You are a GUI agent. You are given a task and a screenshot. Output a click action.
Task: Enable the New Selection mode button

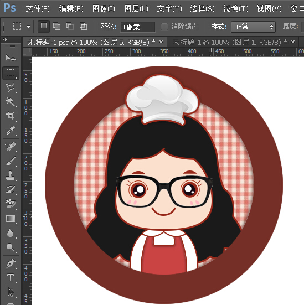[44, 26]
